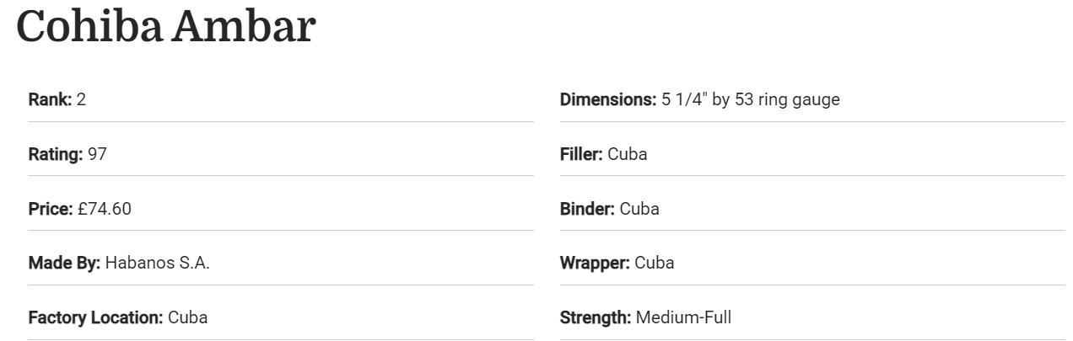1073x341 pixels.
Task: Select the 5 1/4" by 53 ring gauge text
Action: tap(751, 99)
